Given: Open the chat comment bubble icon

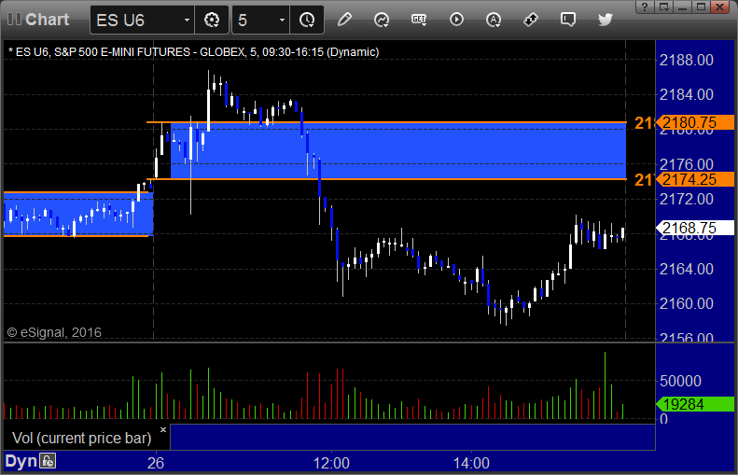Looking at the screenshot, I should [567, 20].
